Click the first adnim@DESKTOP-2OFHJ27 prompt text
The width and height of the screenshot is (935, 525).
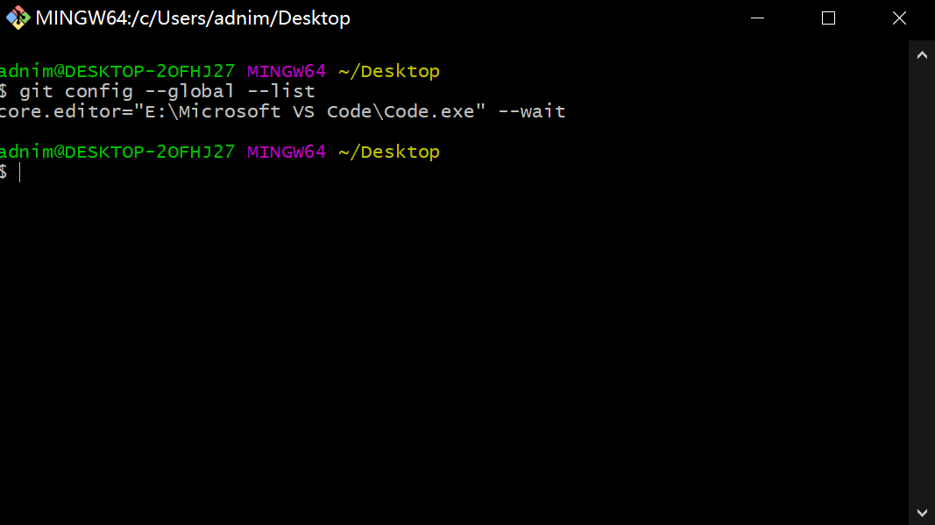[117, 71]
